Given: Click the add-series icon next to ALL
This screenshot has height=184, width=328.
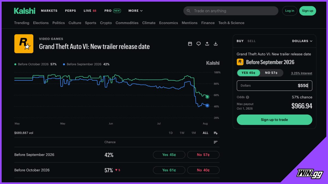Looking at the screenshot, I should [216, 133].
